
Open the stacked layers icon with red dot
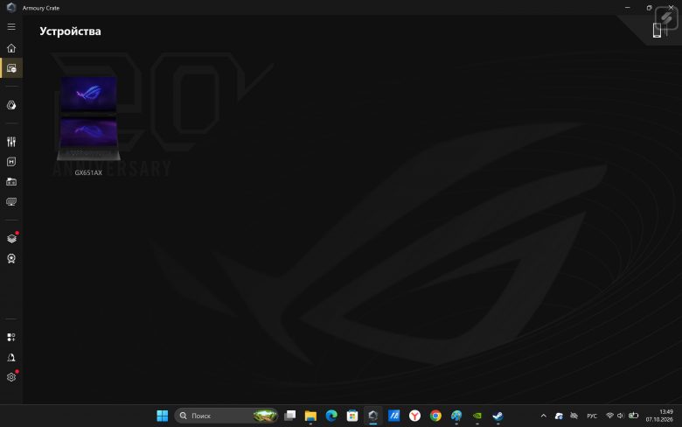[11, 238]
